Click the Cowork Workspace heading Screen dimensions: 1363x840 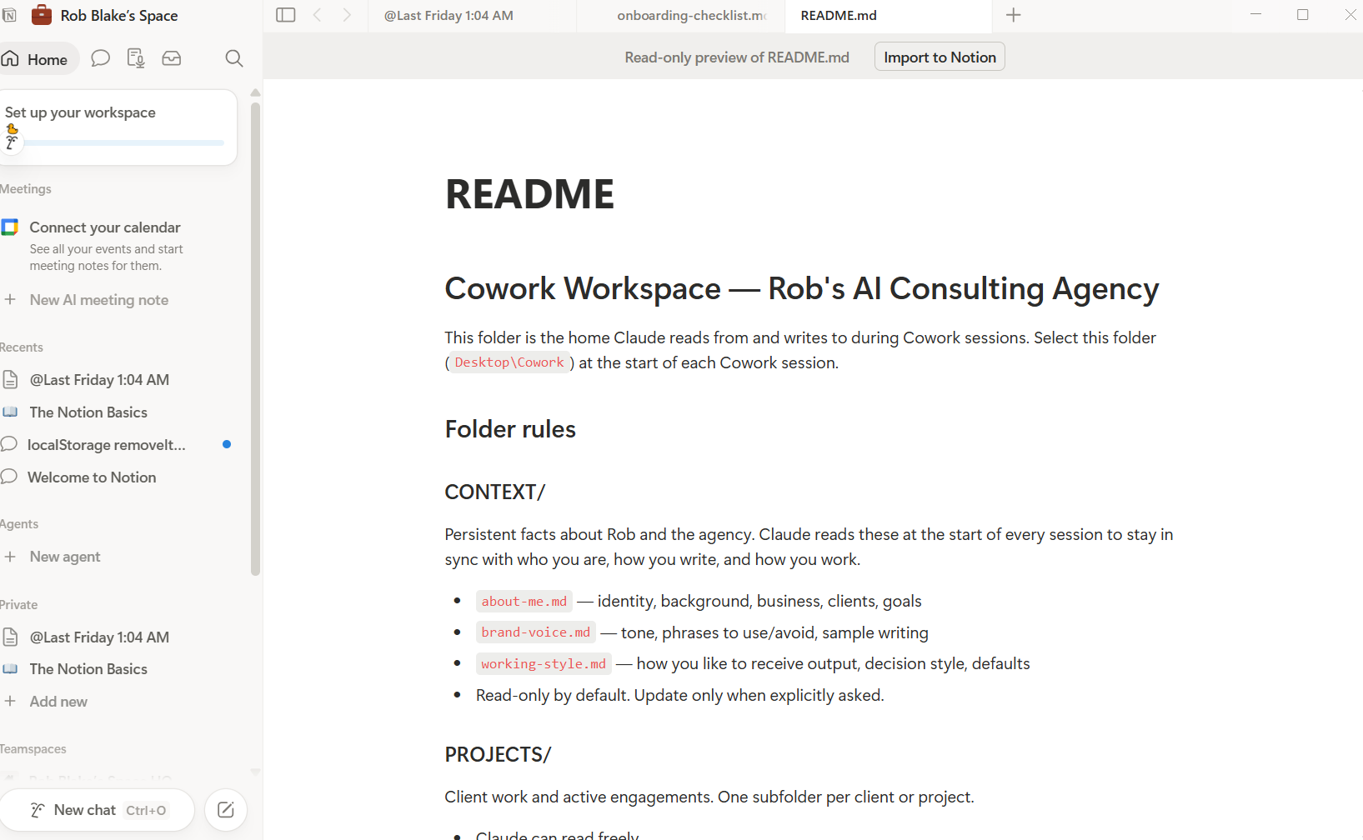coord(802,288)
